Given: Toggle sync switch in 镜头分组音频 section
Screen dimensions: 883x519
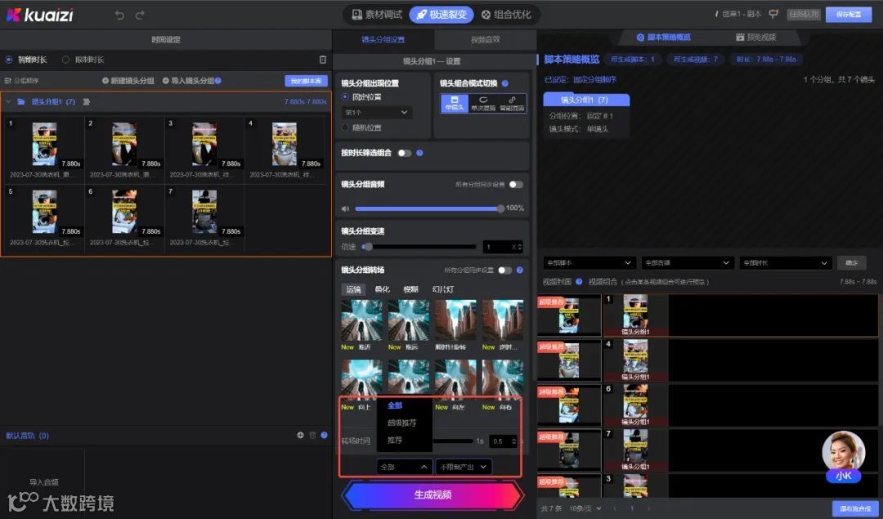Looking at the screenshot, I should click(x=516, y=184).
